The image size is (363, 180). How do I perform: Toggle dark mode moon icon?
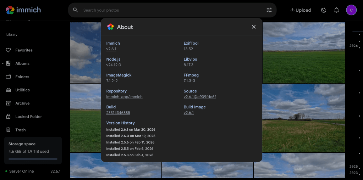323,10
